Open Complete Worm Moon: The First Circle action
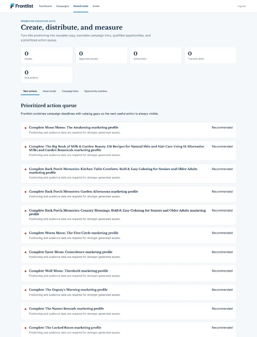 pos(128,236)
